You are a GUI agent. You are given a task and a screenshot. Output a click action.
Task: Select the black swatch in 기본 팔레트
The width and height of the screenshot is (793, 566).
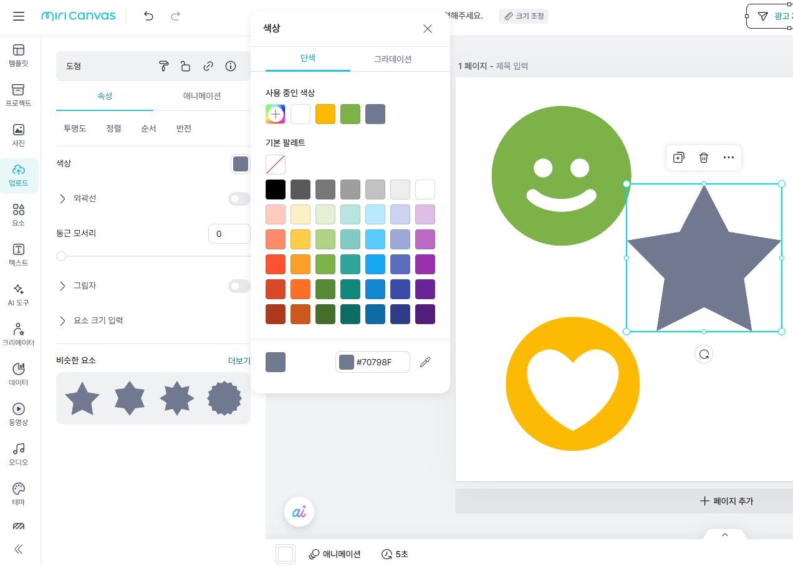click(276, 189)
